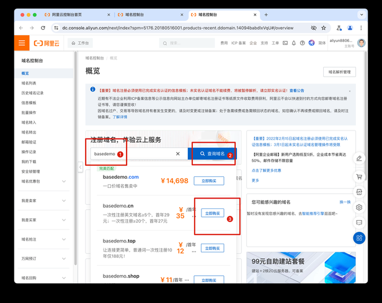Select 概览 in sidebar
This screenshot has width=382, height=303.
44,74
